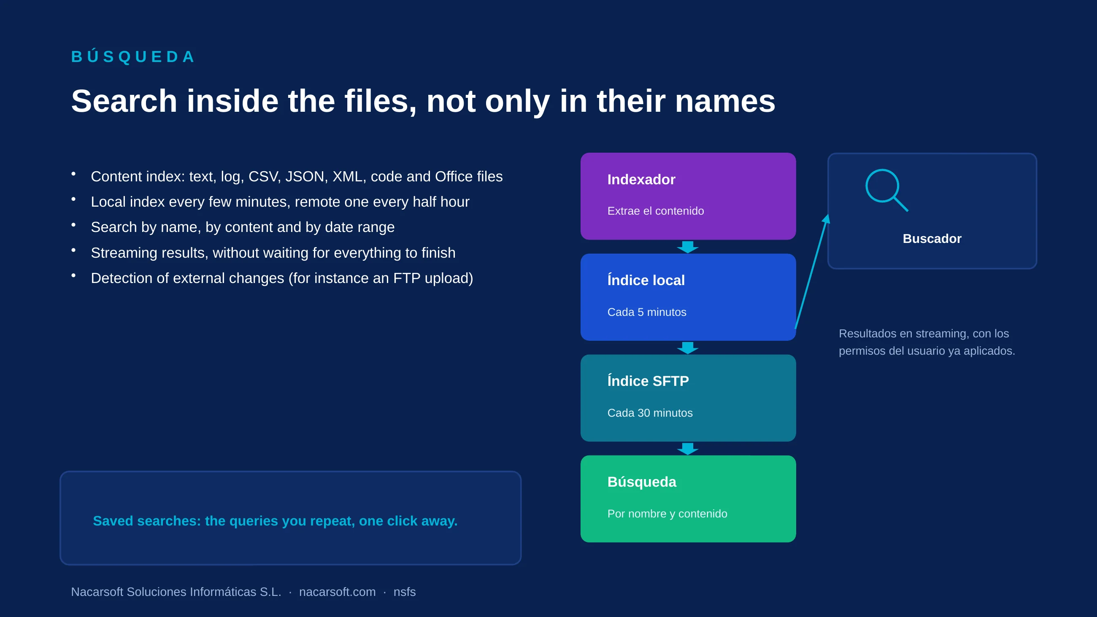Click the BÚSQUEDA section heading
Image resolution: width=1097 pixels, height=617 pixels.
point(133,57)
